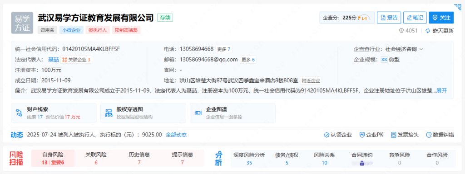The height and width of the screenshot is (174, 465).
Task: Open 债务/债权 5 analysis item
Action: 287,158
